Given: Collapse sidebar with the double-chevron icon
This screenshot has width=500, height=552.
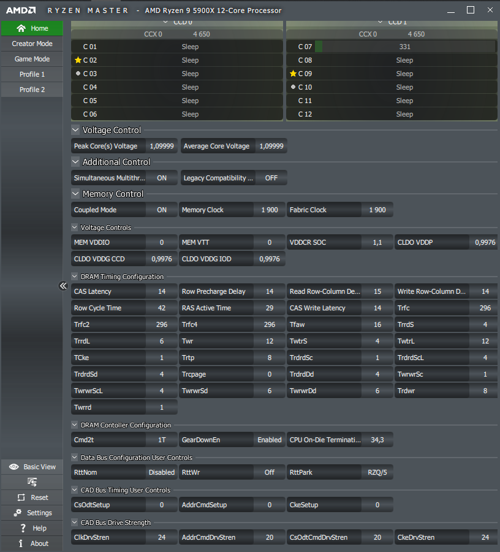Looking at the screenshot, I should pyautogui.click(x=63, y=285).
